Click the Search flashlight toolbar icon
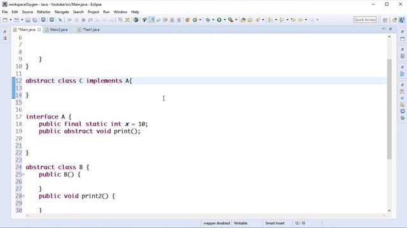The image size is (407, 228). (x=258, y=20)
